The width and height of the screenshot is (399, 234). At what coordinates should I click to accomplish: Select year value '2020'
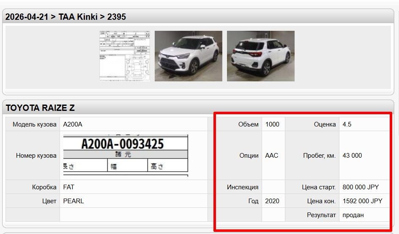(272, 201)
